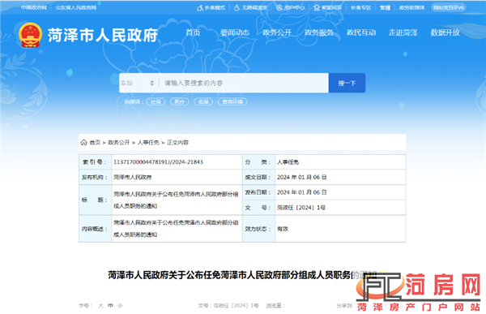Open the 政务公开 navigation item
486x314 pixels.
click(x=277, y=32)
